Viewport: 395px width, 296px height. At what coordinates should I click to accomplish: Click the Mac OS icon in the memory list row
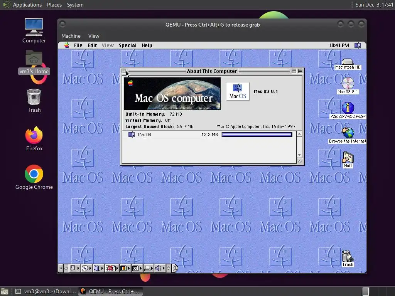pos(132,135)
